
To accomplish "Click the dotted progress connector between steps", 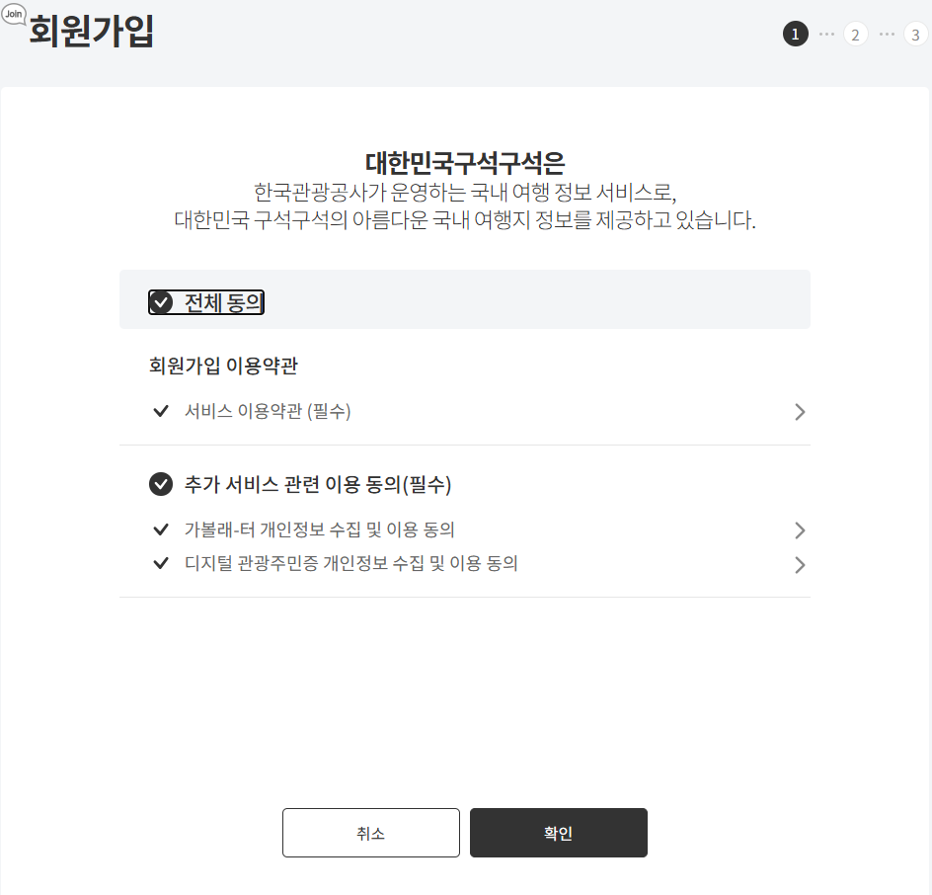I will coord(825,34).
